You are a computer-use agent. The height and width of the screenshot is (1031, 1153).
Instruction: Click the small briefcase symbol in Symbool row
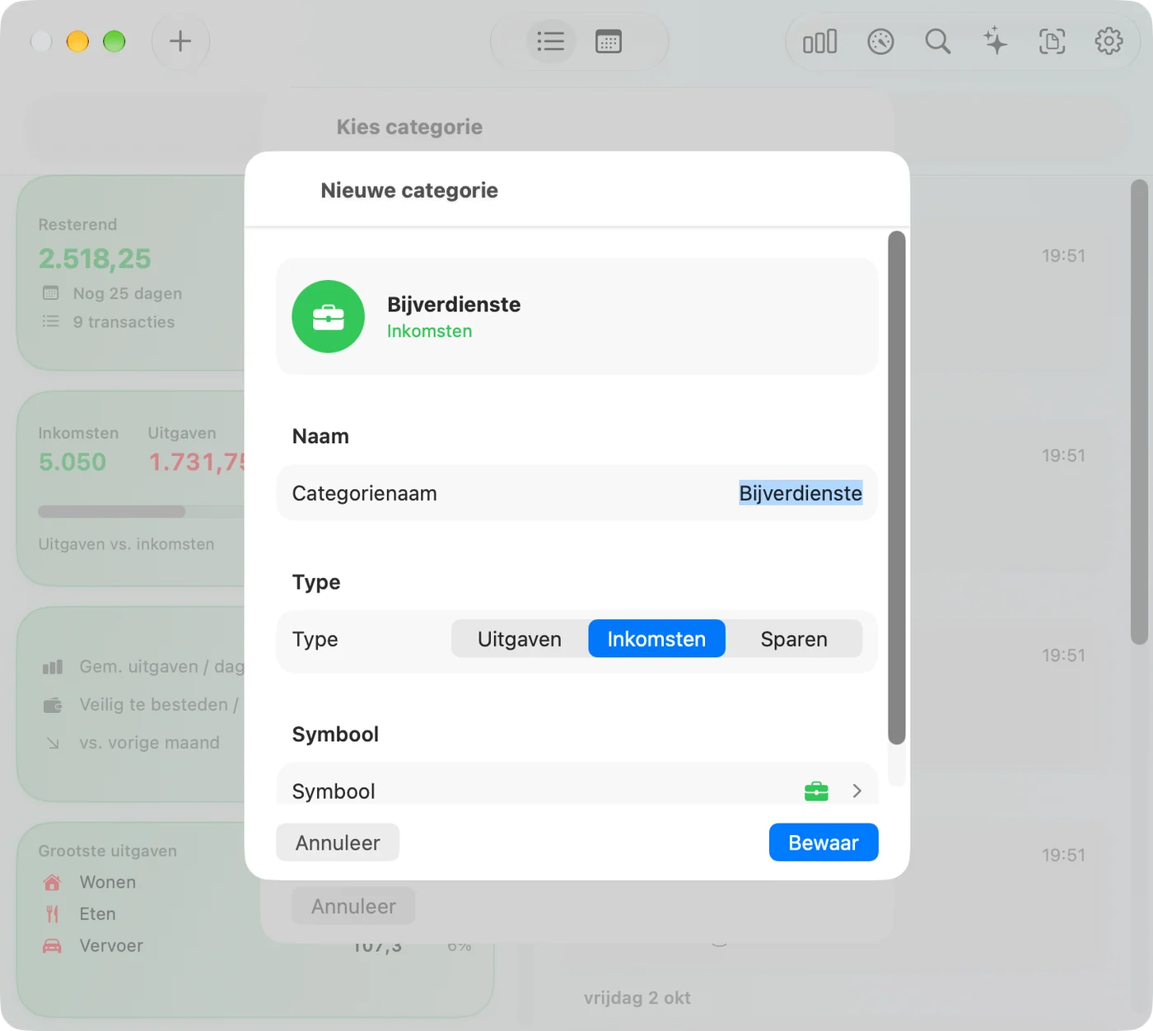pos(816,791)
